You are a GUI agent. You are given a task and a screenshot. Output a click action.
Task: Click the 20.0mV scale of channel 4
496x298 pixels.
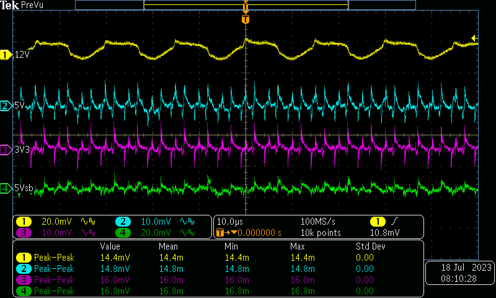click(156, 233)
